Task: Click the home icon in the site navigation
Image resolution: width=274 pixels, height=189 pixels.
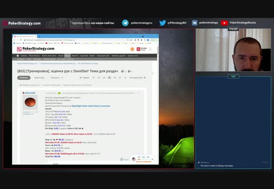Action: point(17,56)
